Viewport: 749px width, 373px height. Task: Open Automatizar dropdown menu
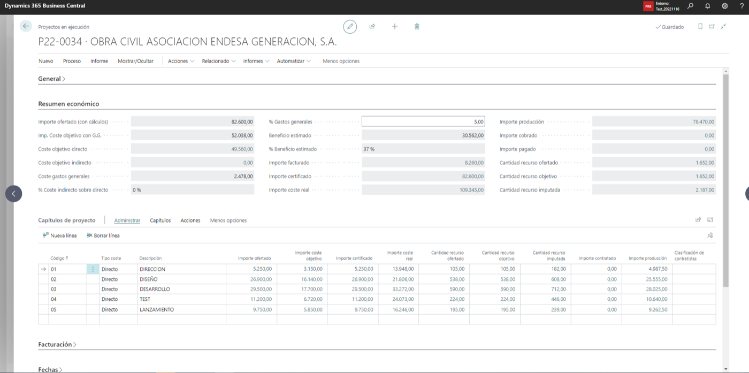point(294,61)
